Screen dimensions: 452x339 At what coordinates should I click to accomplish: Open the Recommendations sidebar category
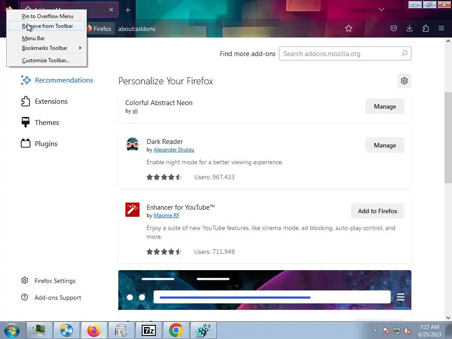[57, 80]
